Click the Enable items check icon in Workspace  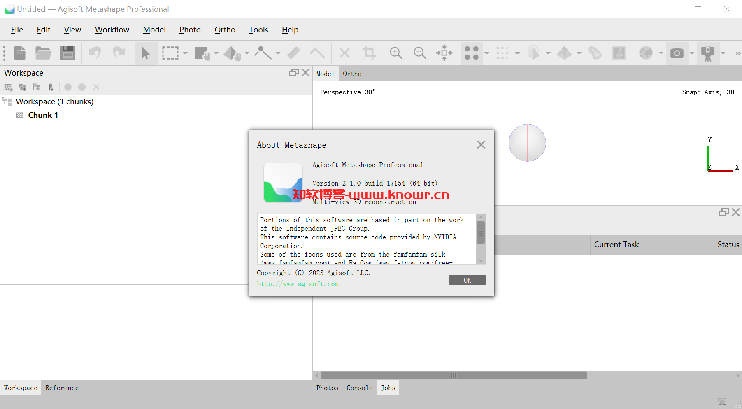point(68,87)
